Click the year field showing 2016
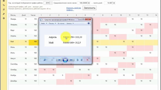The width and height of the screenshot is (161, 90). click(47, 3)
